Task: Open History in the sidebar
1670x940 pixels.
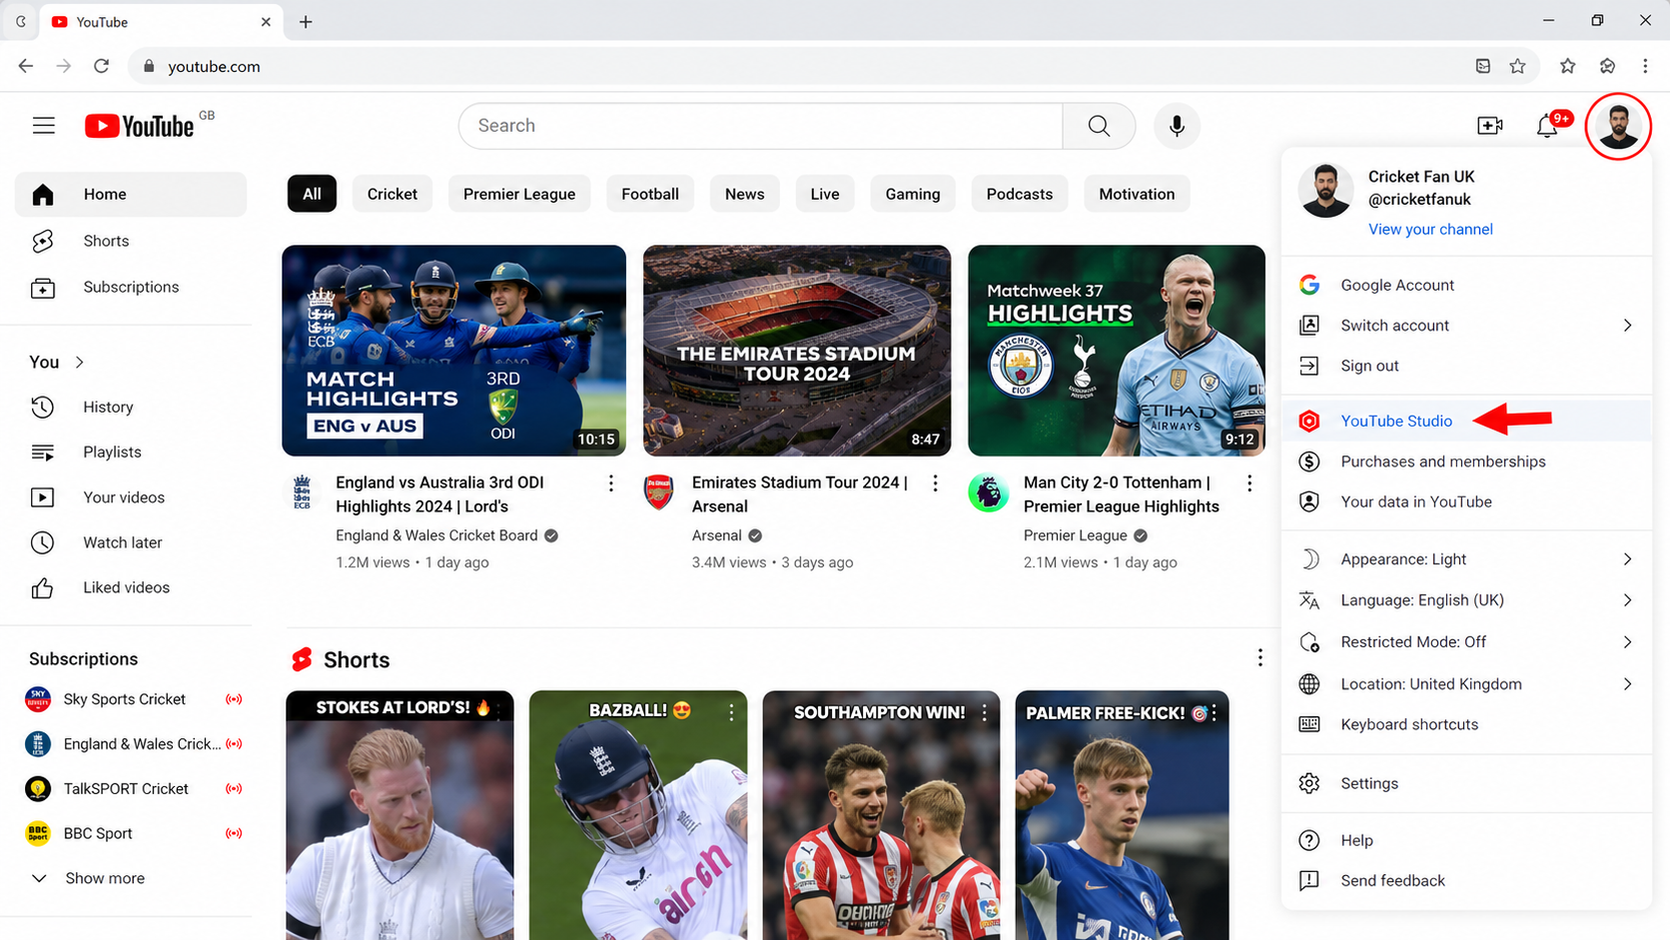Action: 131,407
